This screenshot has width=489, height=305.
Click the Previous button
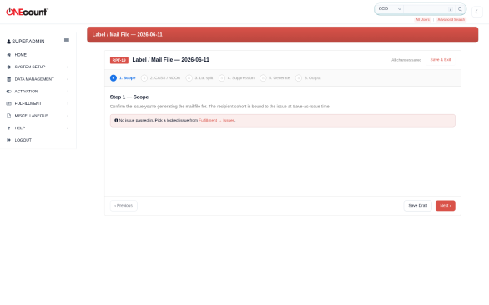click(x=124, y=206)
